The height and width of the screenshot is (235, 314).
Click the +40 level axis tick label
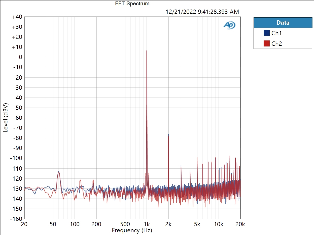click(x=17, y=17)
